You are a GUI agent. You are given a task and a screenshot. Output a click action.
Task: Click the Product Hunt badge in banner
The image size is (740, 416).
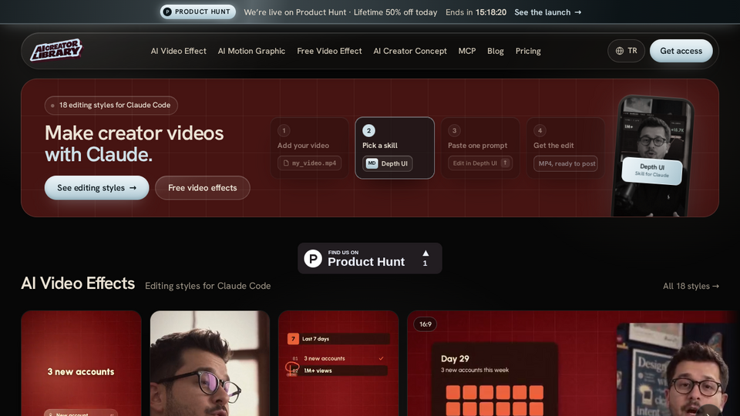tap(198, 12)
